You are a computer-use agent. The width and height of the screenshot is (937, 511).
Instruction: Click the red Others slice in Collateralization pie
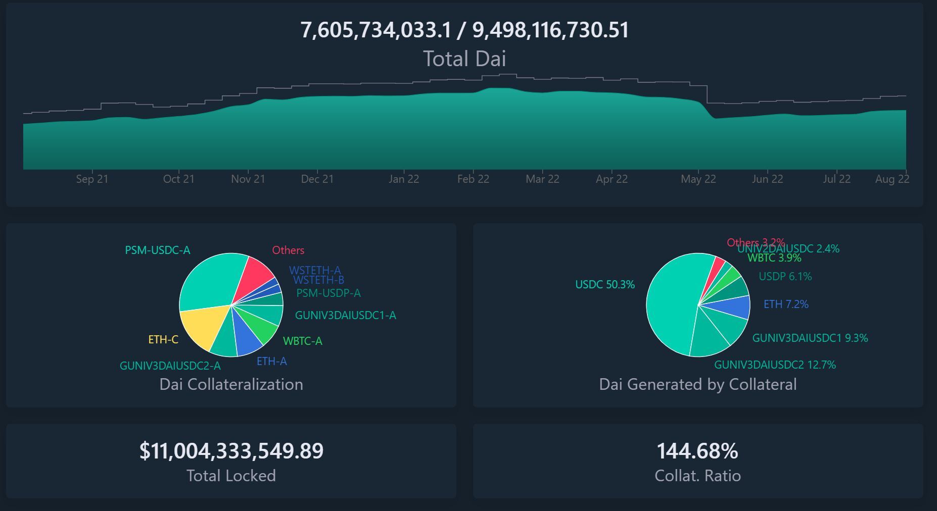(x=255, y=276)
